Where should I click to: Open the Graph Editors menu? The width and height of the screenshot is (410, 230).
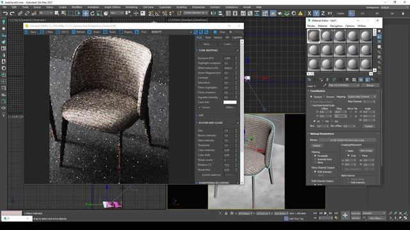[113, 7]
